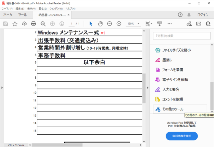214x147 pixels.
Task: Click the 営業時間外割り増し row text
Action: (83, 48)
